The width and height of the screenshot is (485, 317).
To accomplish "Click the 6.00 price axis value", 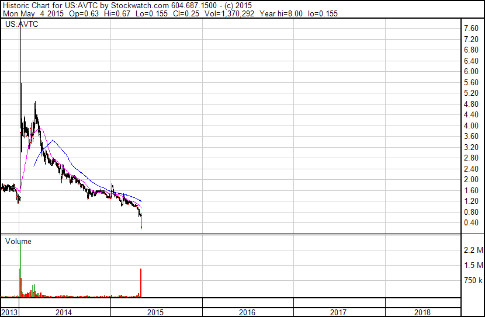I will 471,71.
